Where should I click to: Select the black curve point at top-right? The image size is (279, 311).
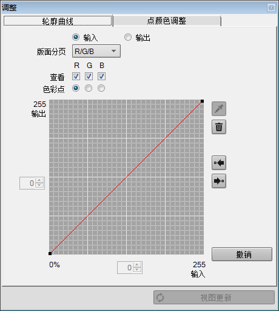(202, 101)
